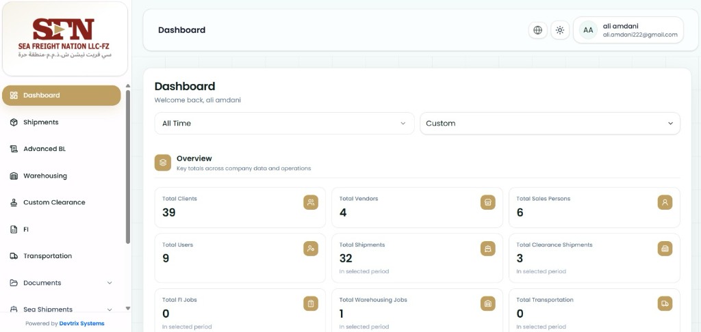Open the All Time period dropdown
Screen dimensions: 701x332
pyautogui.click(x=284, y=123)
